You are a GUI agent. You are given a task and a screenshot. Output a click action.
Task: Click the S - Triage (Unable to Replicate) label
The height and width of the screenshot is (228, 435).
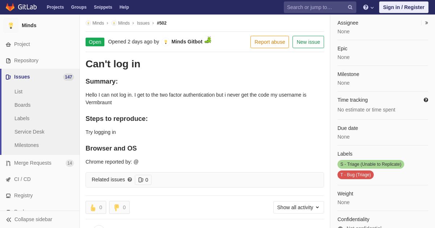click(x=371, y=164)
